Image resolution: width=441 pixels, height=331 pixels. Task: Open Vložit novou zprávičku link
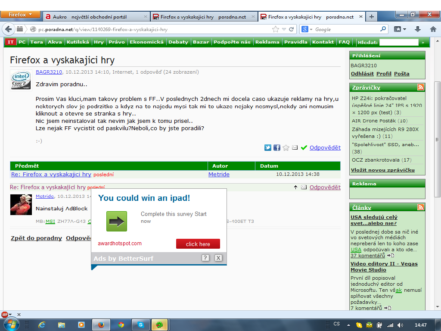coord(382,170)
